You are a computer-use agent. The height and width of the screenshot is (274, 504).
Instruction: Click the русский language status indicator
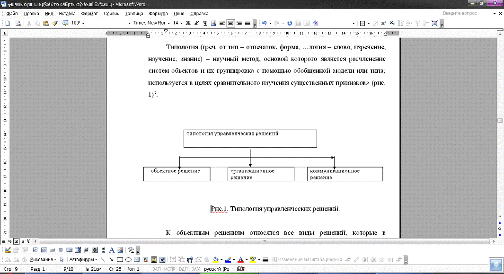coord(217,269)
